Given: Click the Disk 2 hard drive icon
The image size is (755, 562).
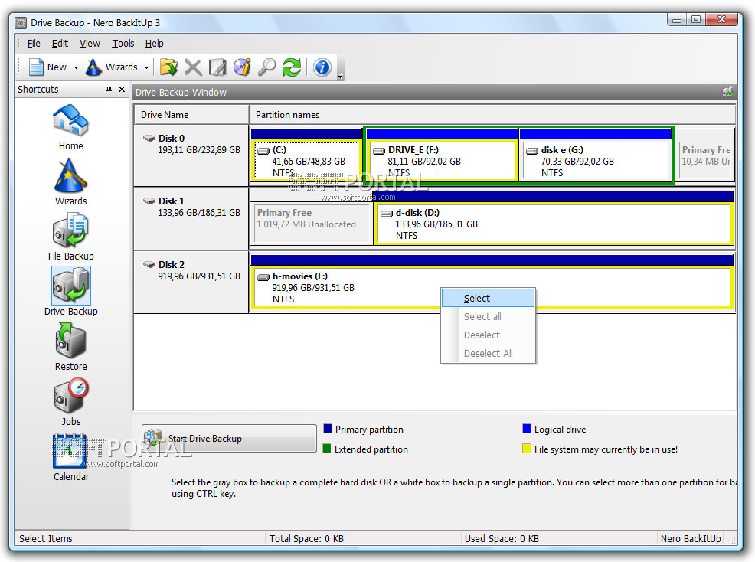Looking at the screenshot, I should (x=149, y=264).
